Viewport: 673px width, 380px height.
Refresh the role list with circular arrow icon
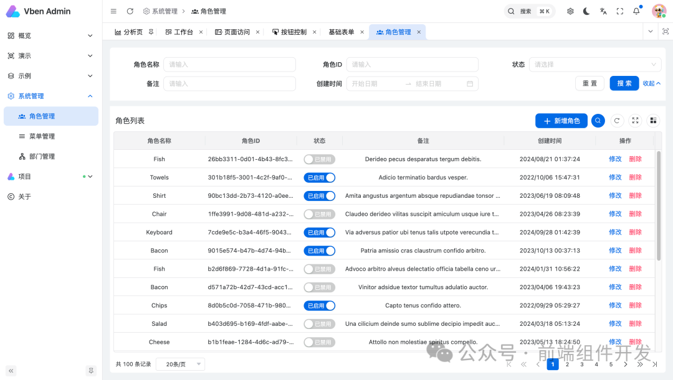point(617,120)
